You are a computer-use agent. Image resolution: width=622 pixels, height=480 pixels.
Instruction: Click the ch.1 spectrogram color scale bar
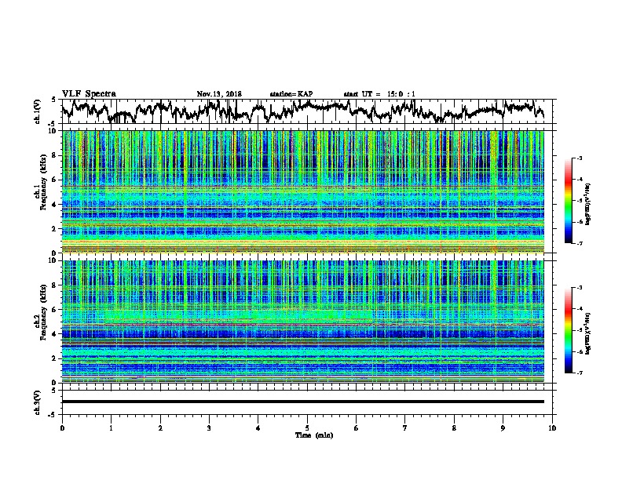(568, 201)
